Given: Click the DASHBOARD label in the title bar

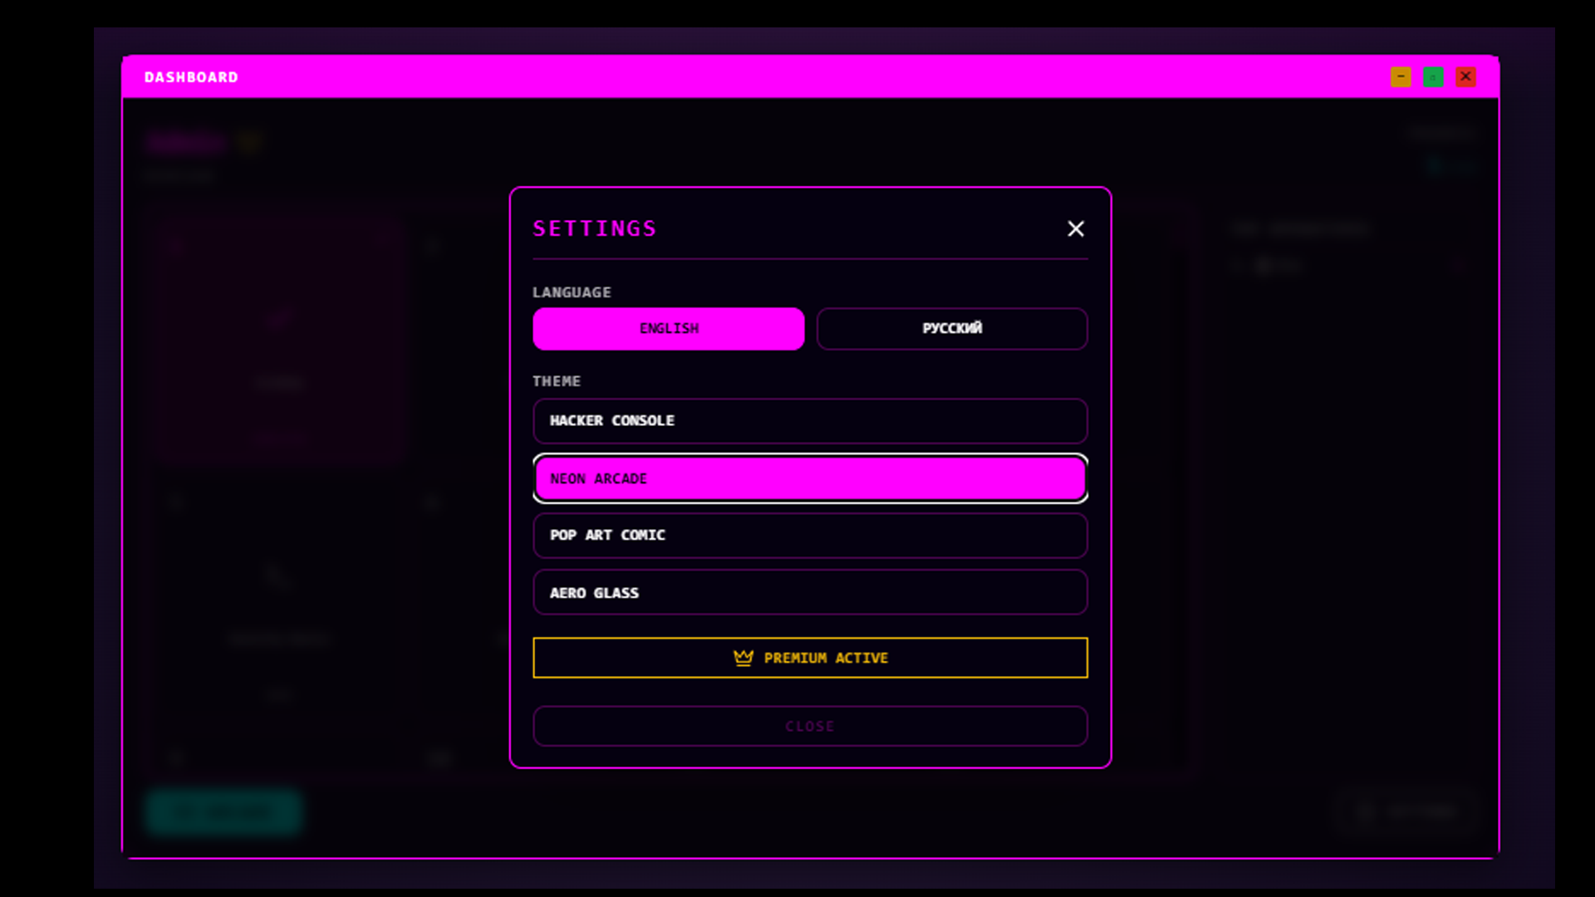Looking at the screenshot, I should [191, 76].
